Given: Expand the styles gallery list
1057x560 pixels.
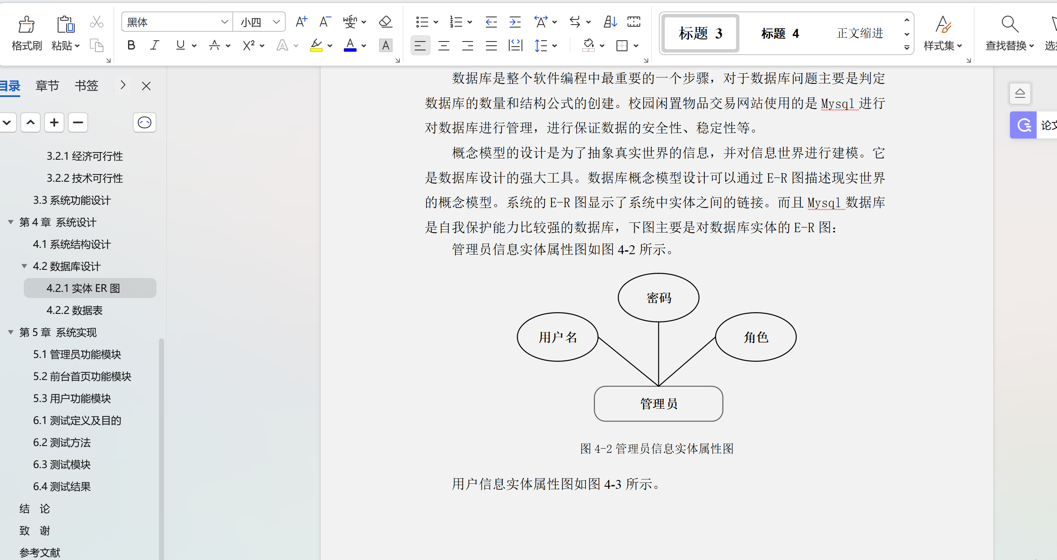Looking at the screenshot, I should coord(906,47).
